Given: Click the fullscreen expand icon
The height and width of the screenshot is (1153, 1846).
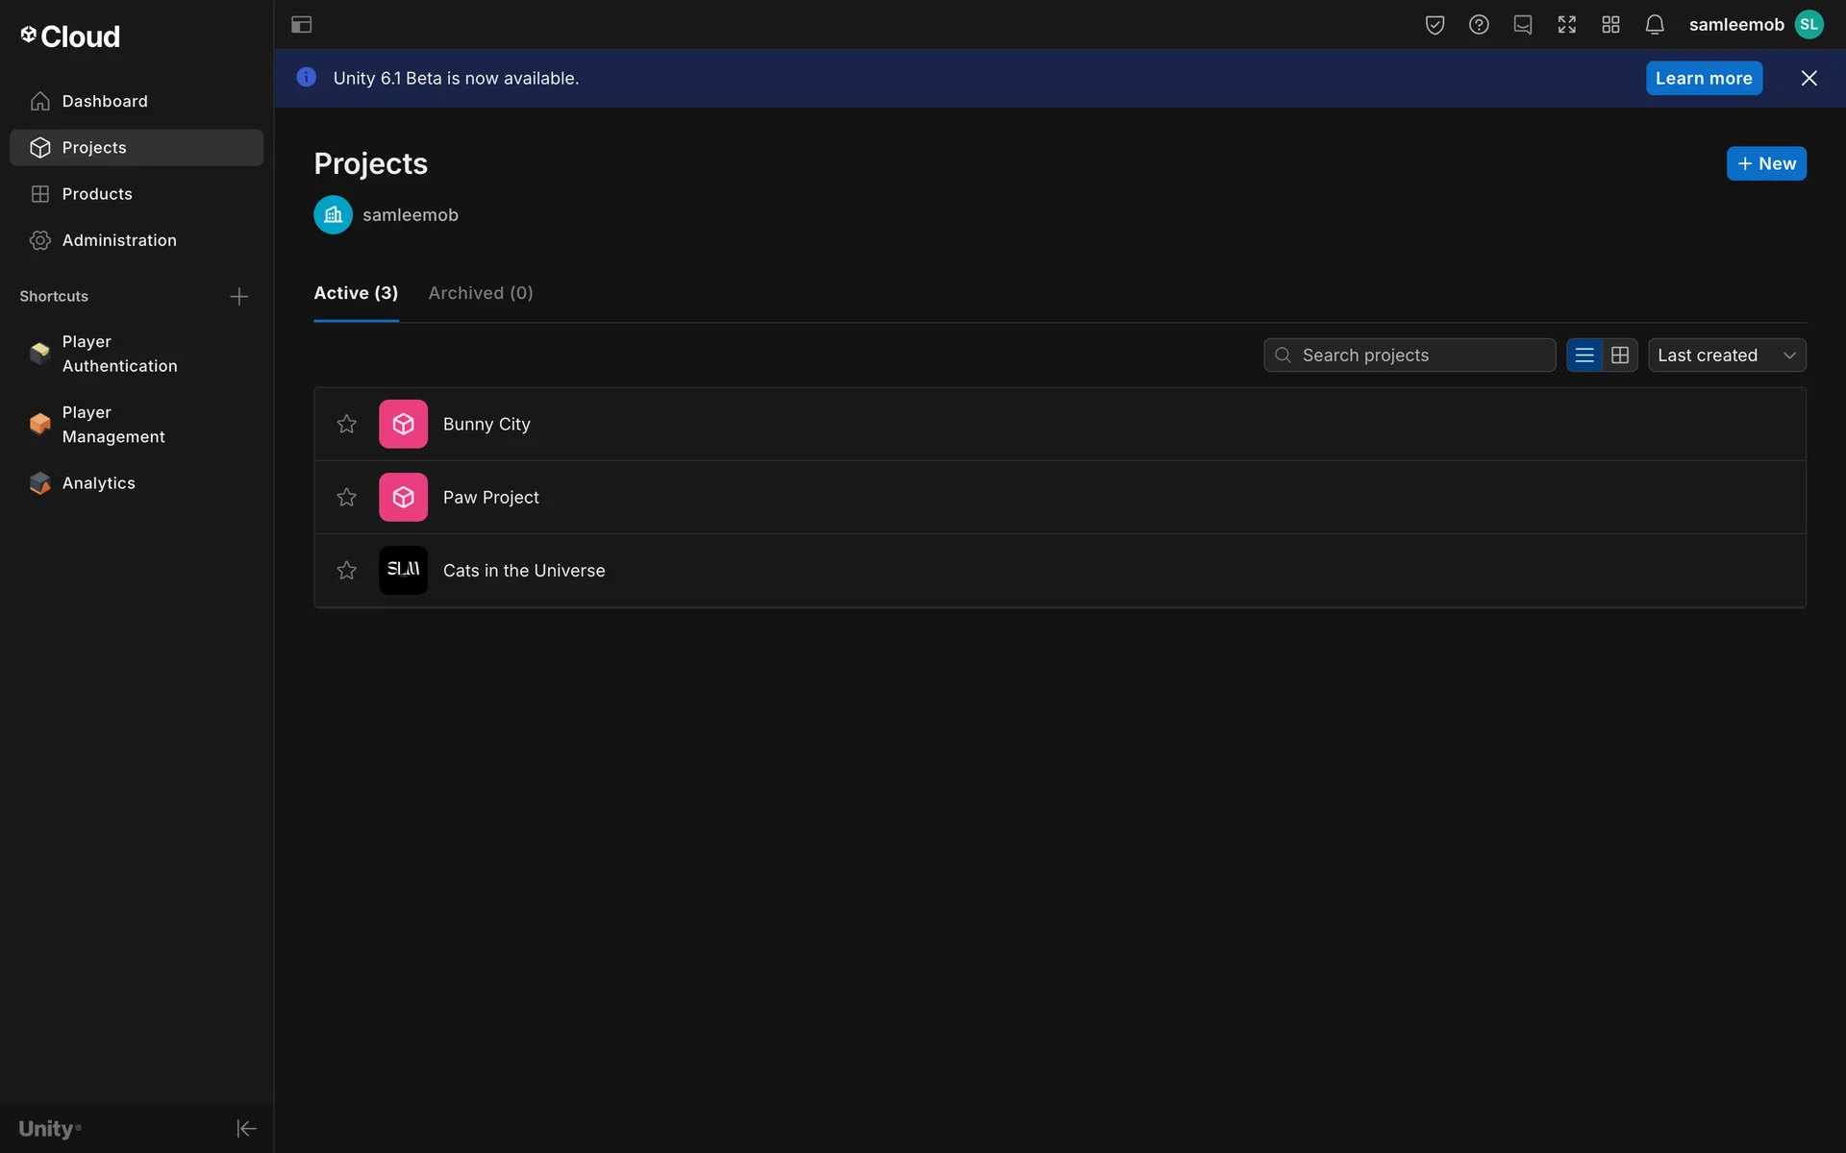Looking at the screenshot, I should (1566, 25).
